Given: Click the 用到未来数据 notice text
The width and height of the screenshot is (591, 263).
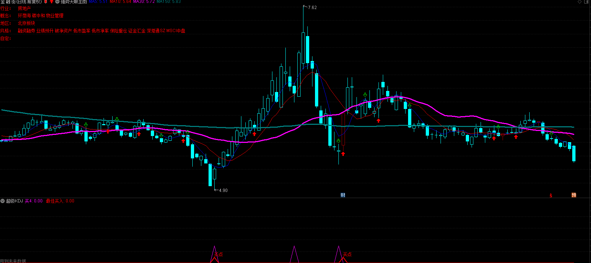Looking at the screenshot, I should (x=13, y=261).
